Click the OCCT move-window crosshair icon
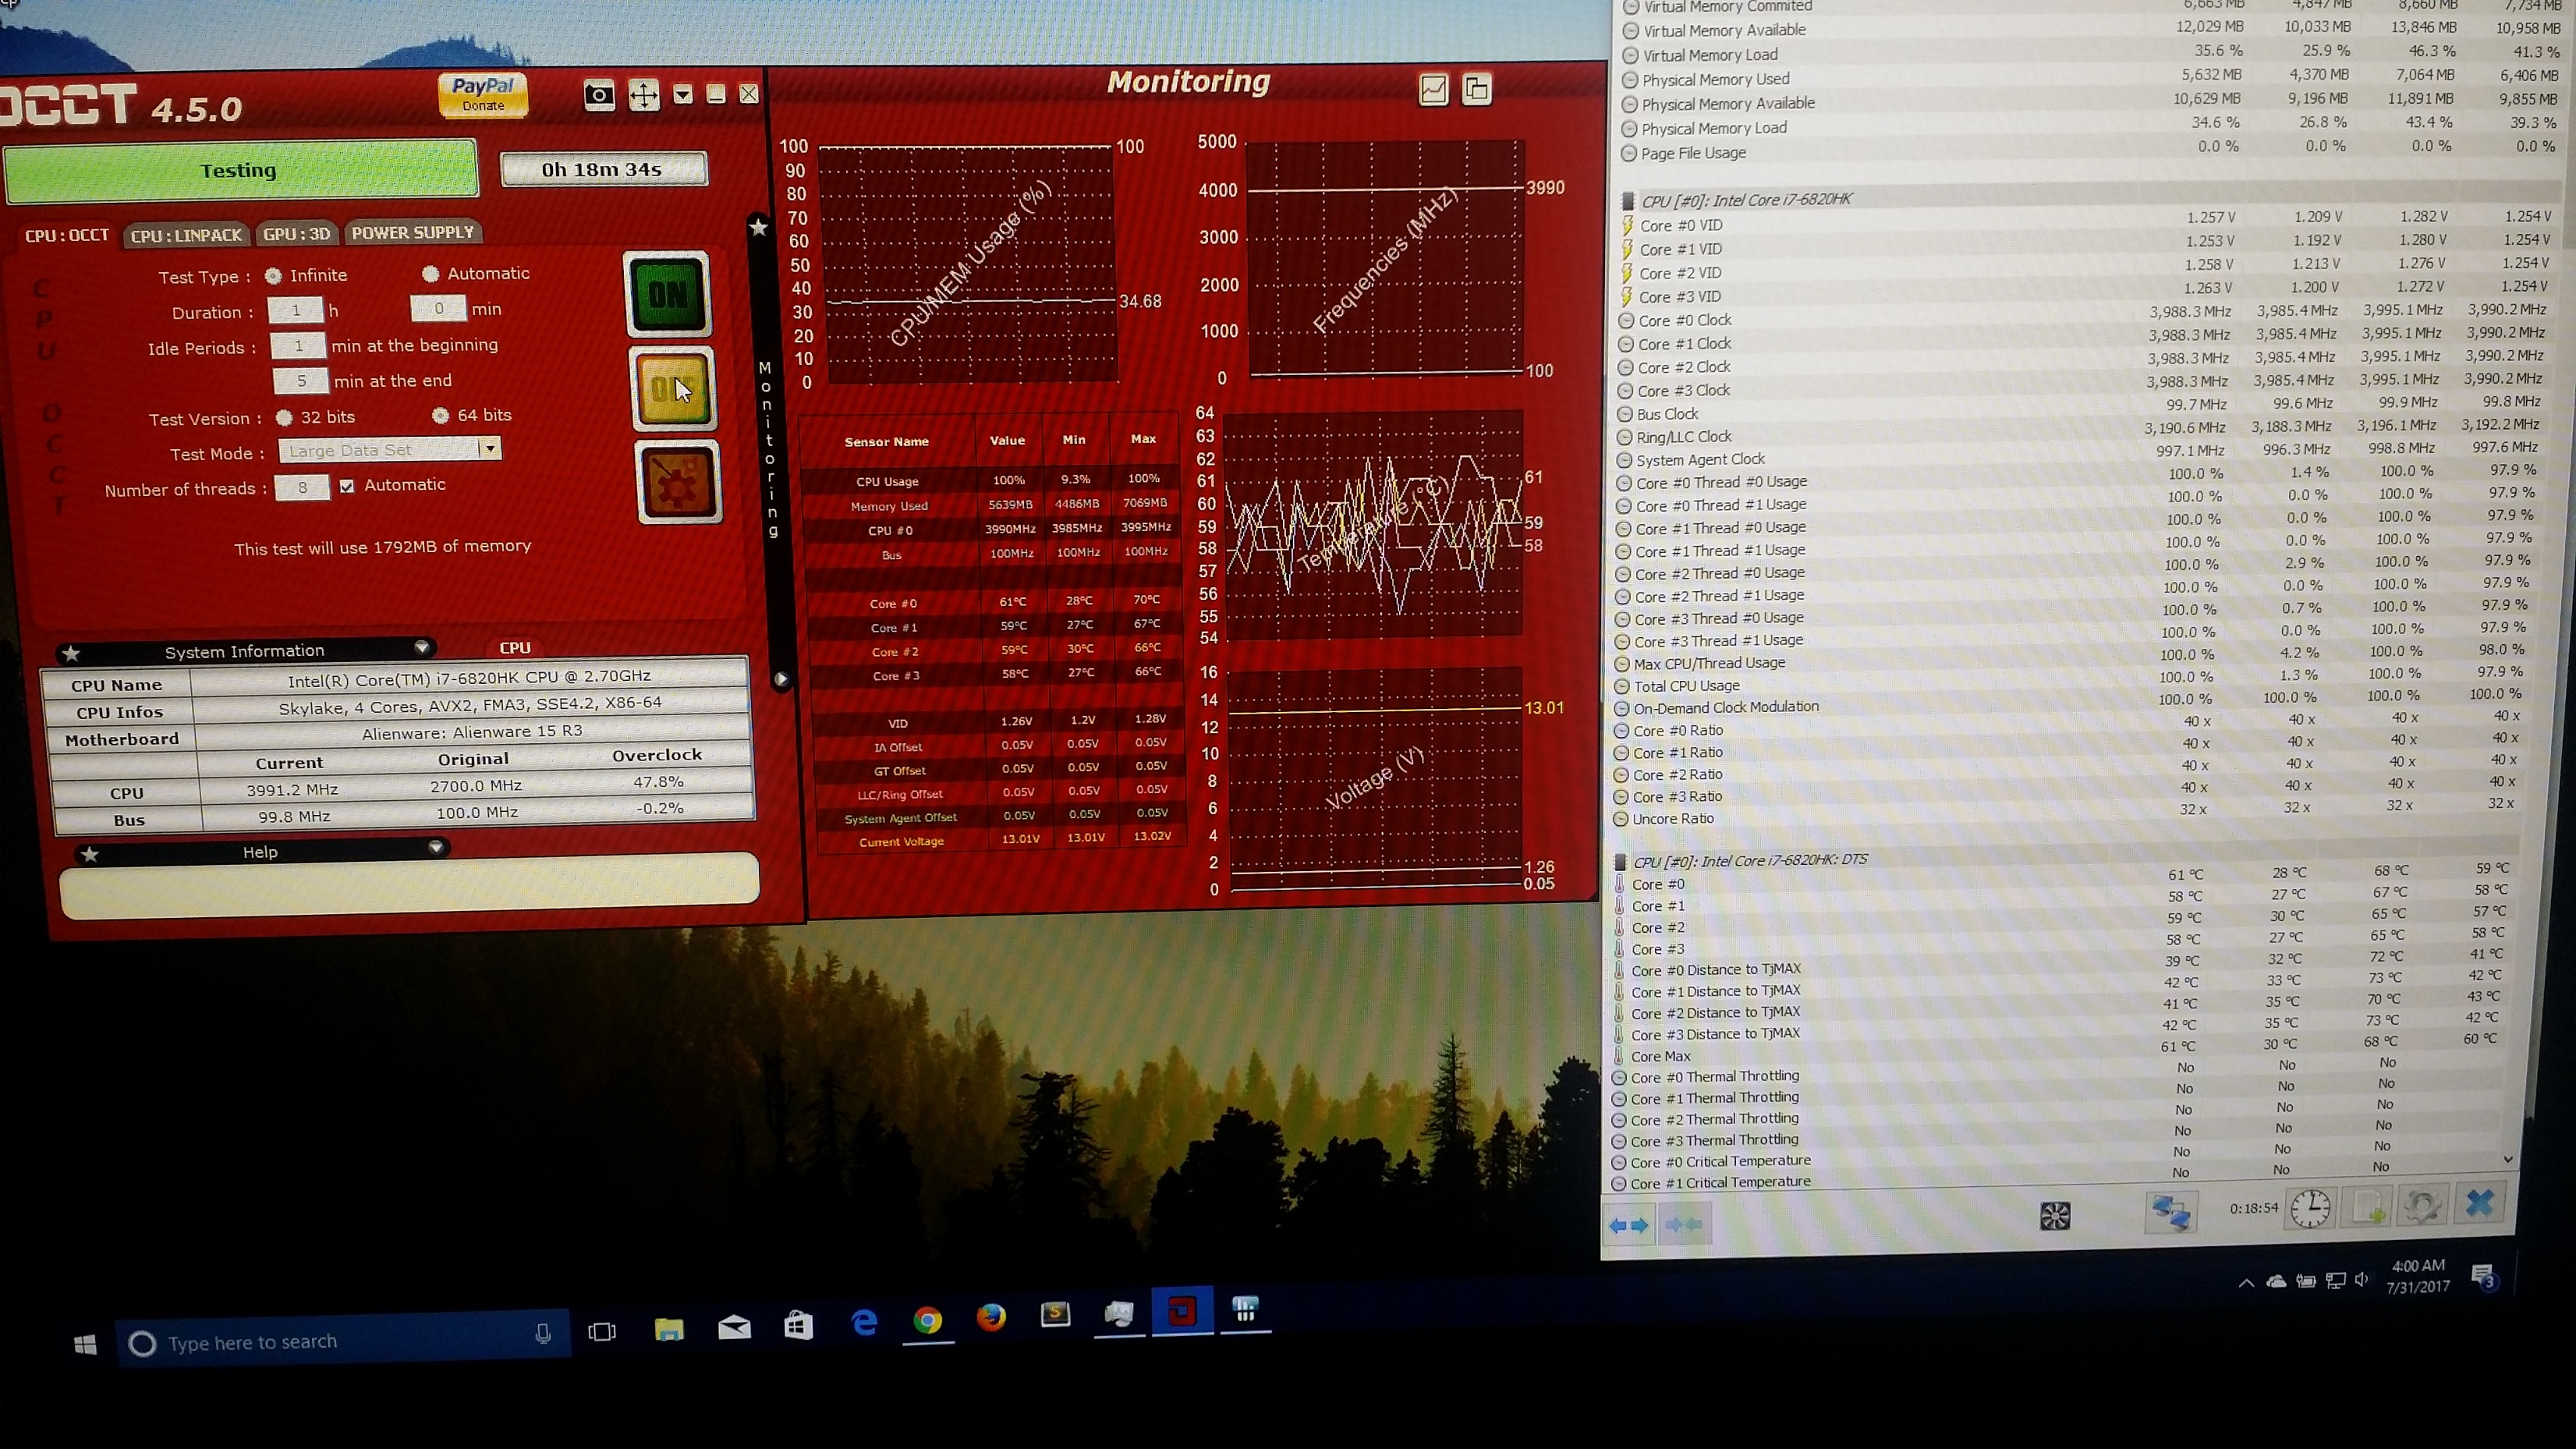The width and height of the screenshot is (2576, 1449). tap(644, 96)
